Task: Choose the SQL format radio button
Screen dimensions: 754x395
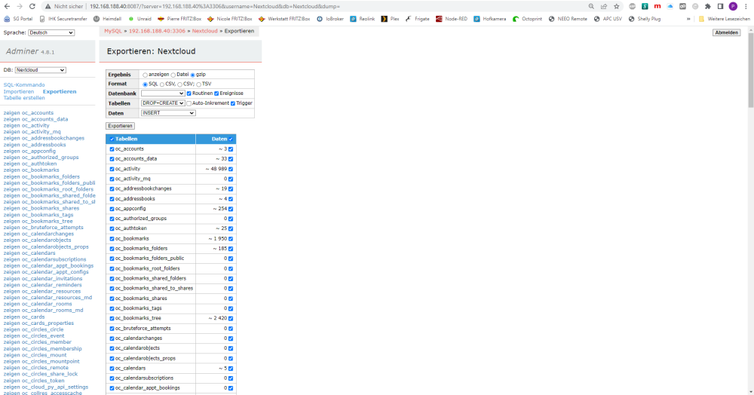Action: point(146,84)
